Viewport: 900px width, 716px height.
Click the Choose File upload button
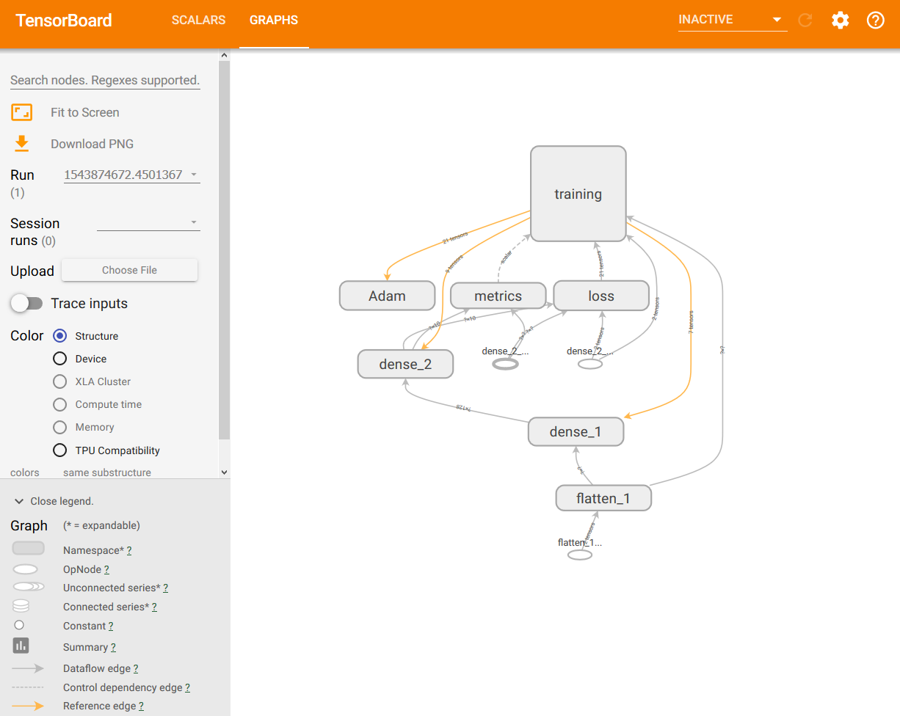click(x=129, y=270)
